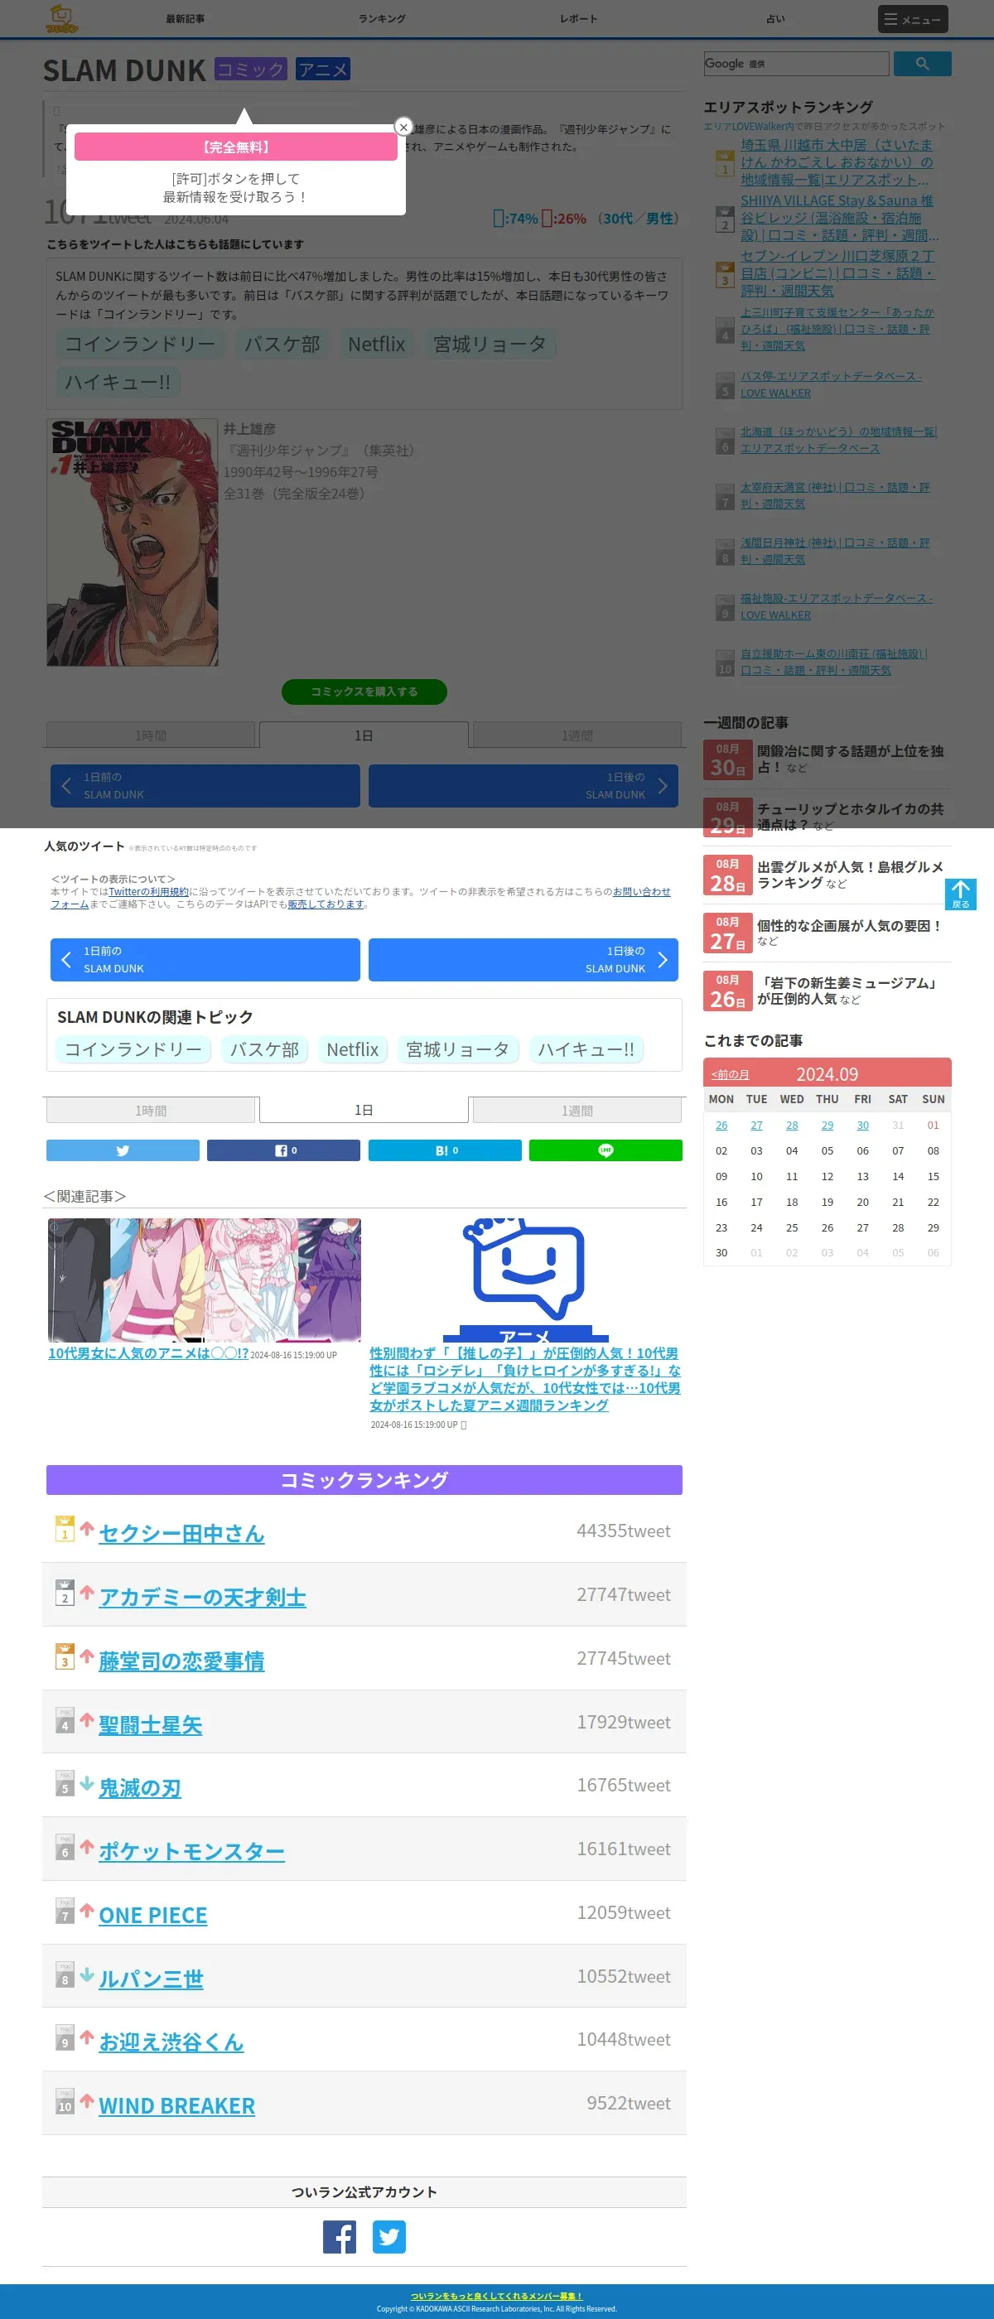Click rank 1 crown icon beside セクシー田中さん

point(65,1529)
